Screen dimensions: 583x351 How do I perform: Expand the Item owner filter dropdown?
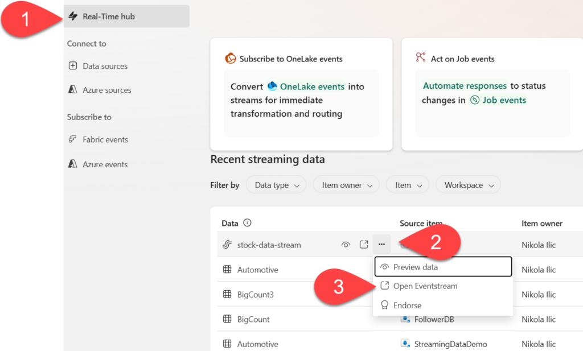coord(346,185)
